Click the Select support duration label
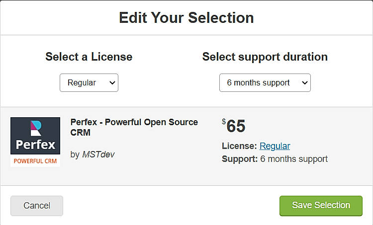The width and height of the screenshot is (373, 225). click(x=265, y=57)
